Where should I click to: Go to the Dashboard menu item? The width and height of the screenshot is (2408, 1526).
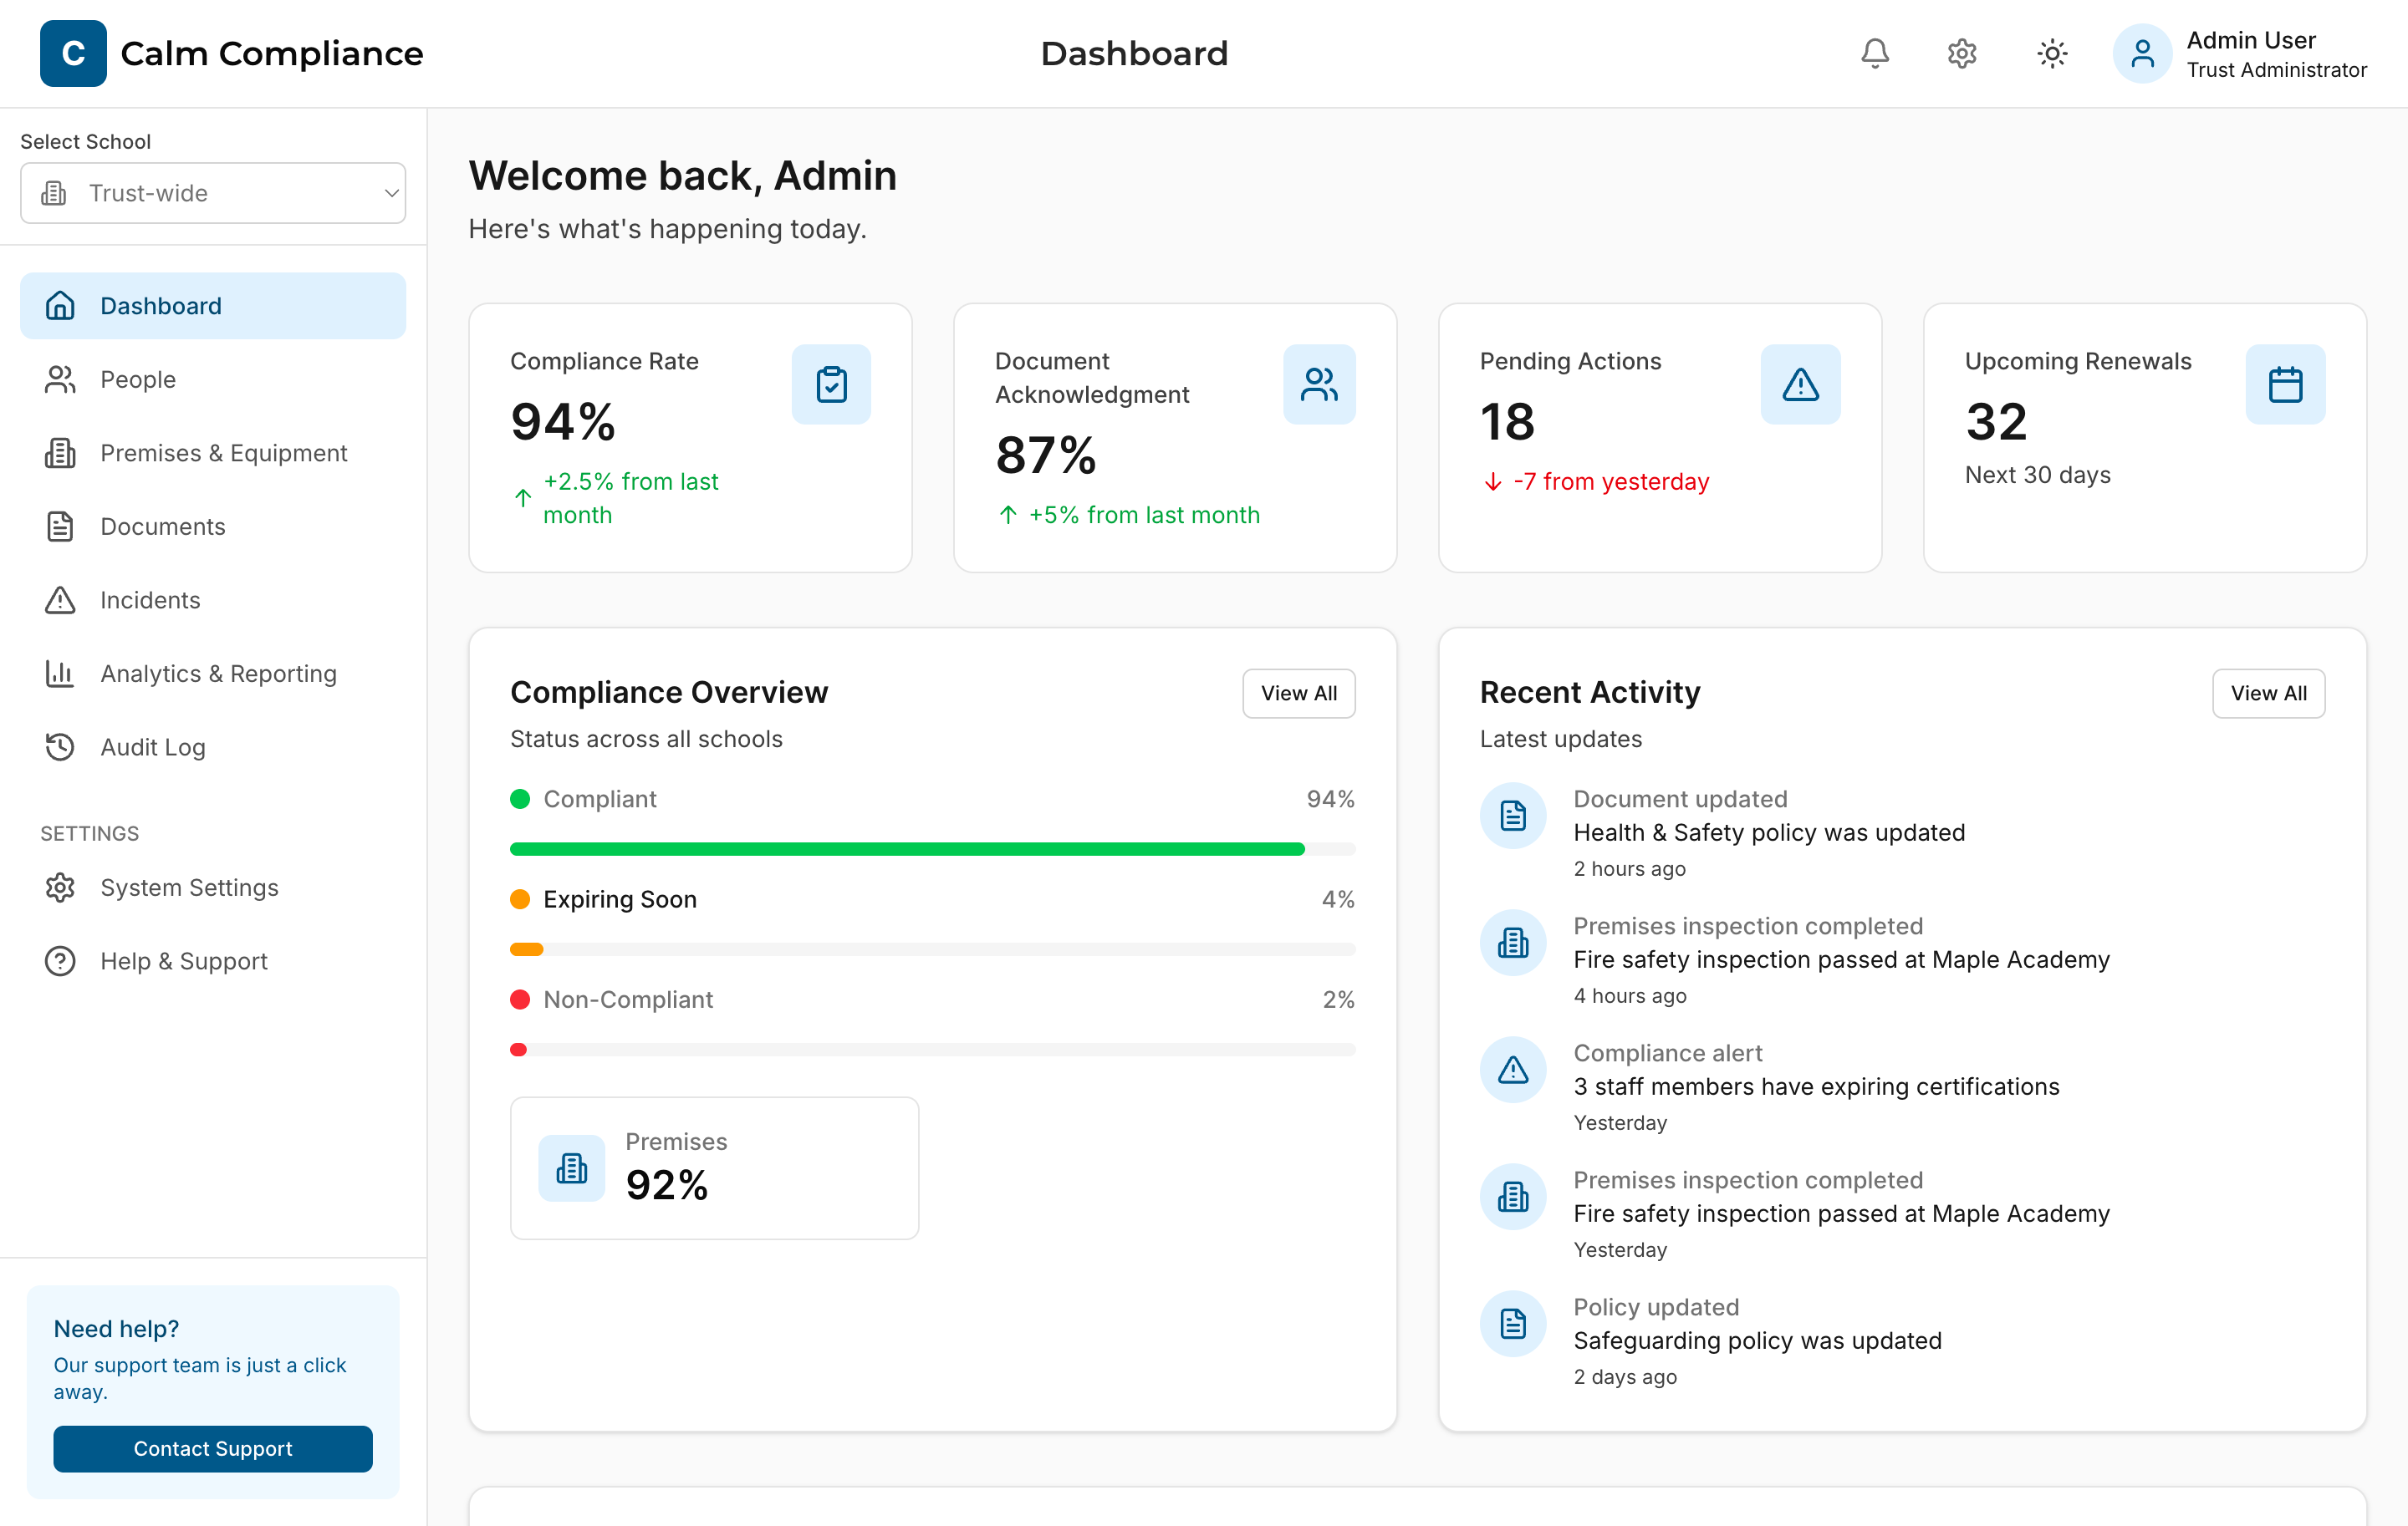[x=213, y=306]
